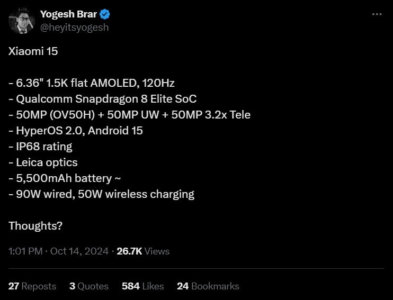Click the blue verified badge
393x300 pixels.
pyautogui.click(x=105, y=14)
